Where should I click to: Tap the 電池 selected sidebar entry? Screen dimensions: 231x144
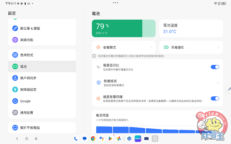coord(42,67)
